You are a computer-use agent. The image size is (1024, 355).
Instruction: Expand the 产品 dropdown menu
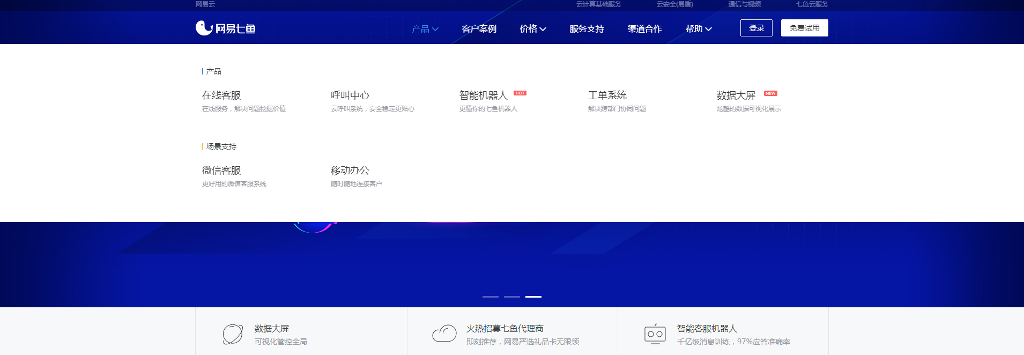(x=425, y=28)
